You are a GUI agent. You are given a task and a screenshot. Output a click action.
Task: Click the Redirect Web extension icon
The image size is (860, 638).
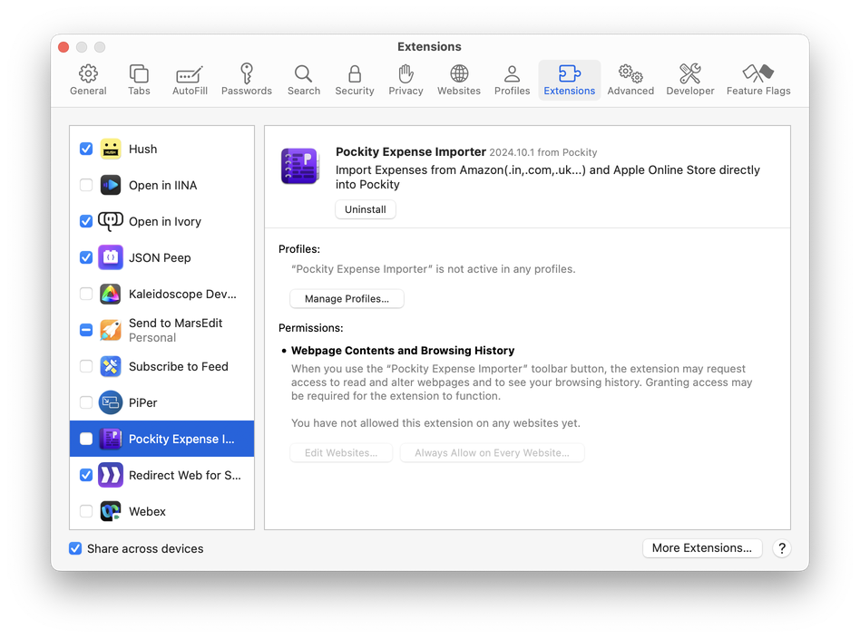pos(111,475)
